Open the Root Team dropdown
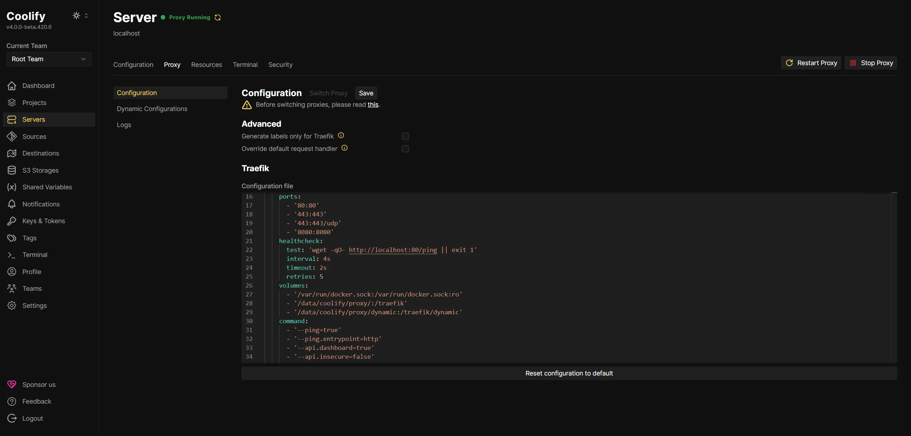This screenshot has height=436, width=911. [48, 59]
